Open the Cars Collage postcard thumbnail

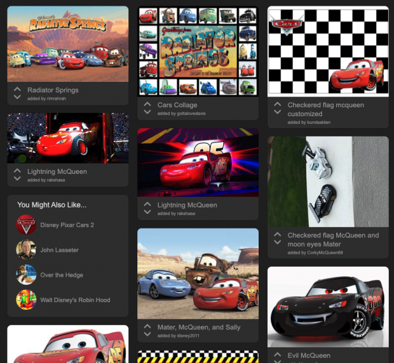(198, 51)
